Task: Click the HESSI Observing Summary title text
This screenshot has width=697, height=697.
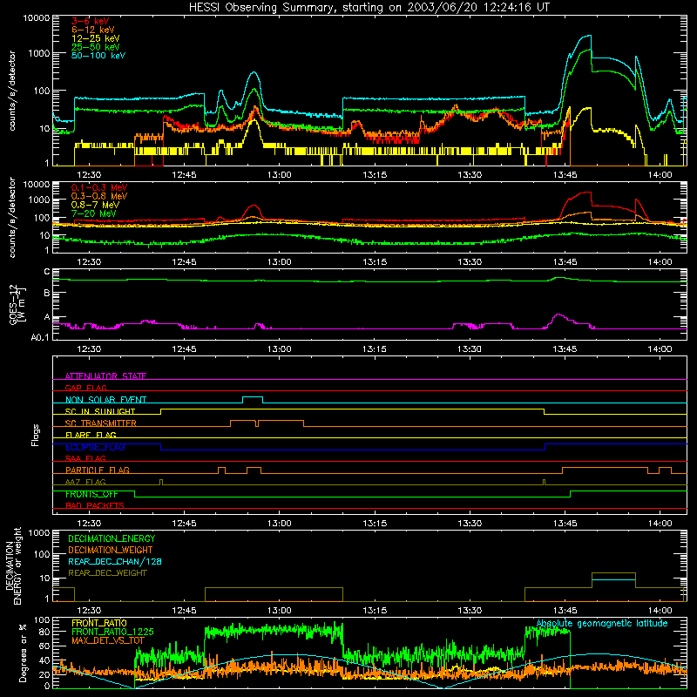Action: pyautogui.click(x=369, y=8)
